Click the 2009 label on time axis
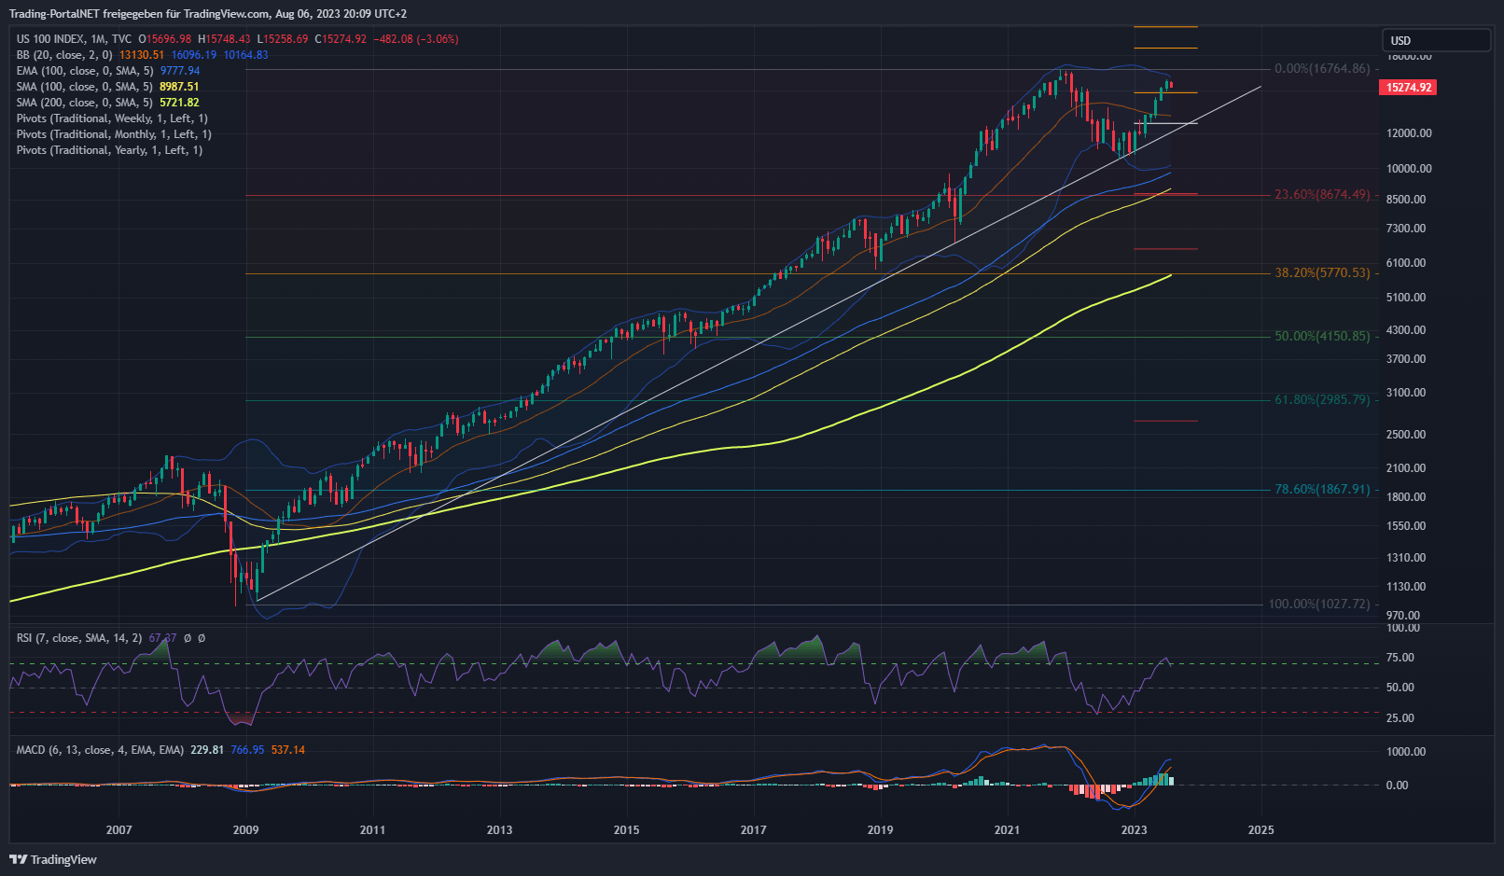 245,830
